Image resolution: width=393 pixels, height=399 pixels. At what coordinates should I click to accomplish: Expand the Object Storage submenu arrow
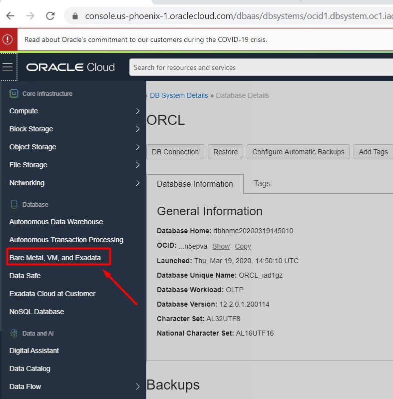[138, 147]
